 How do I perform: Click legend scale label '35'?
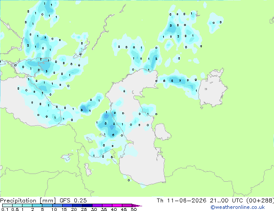[x=104, y=209]
